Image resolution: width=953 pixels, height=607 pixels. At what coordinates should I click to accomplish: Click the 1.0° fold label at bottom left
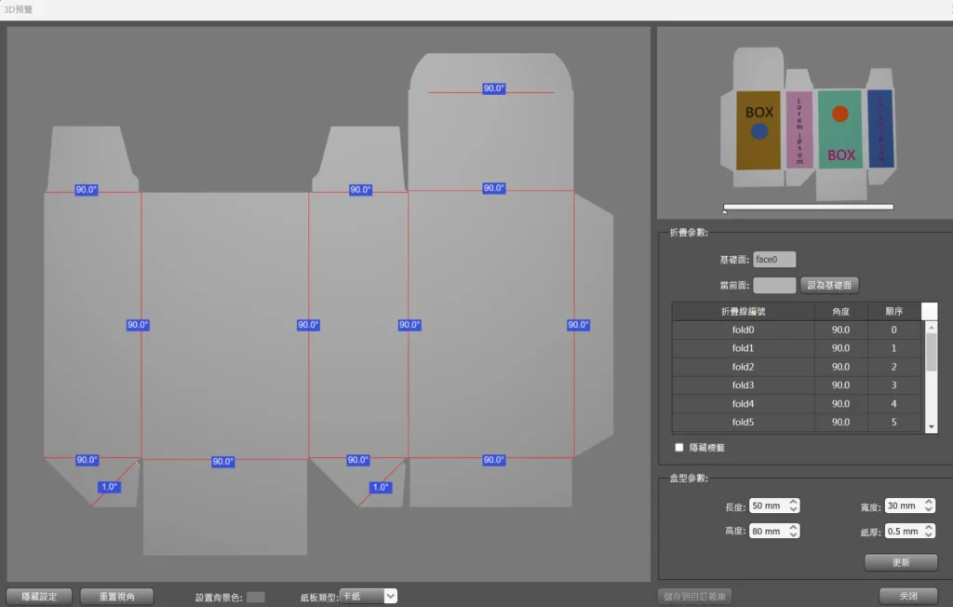(x=110, y=487)
